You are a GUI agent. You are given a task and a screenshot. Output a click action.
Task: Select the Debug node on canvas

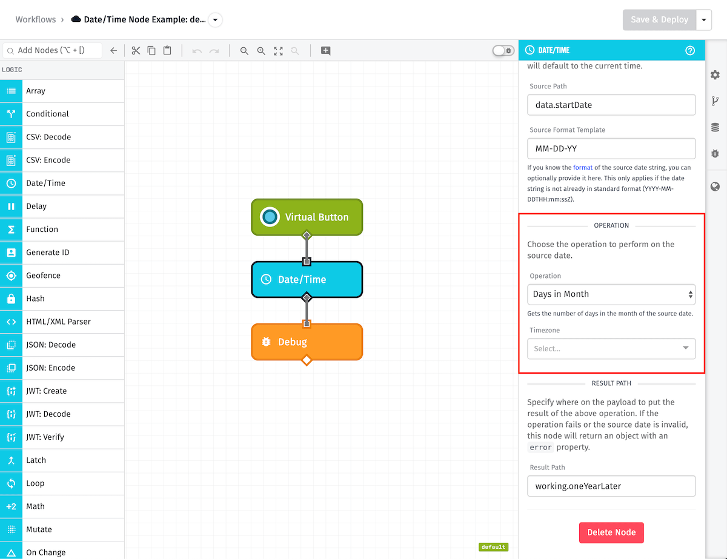[x=307, y=342]
